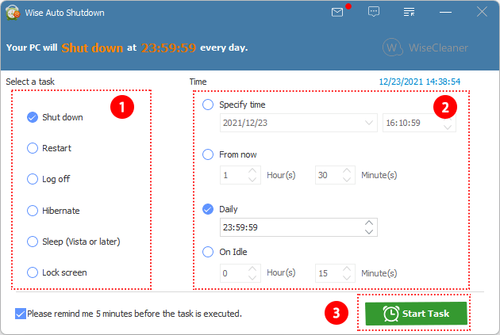
Task: Increase the From now hours value
Action: point(252,170)
